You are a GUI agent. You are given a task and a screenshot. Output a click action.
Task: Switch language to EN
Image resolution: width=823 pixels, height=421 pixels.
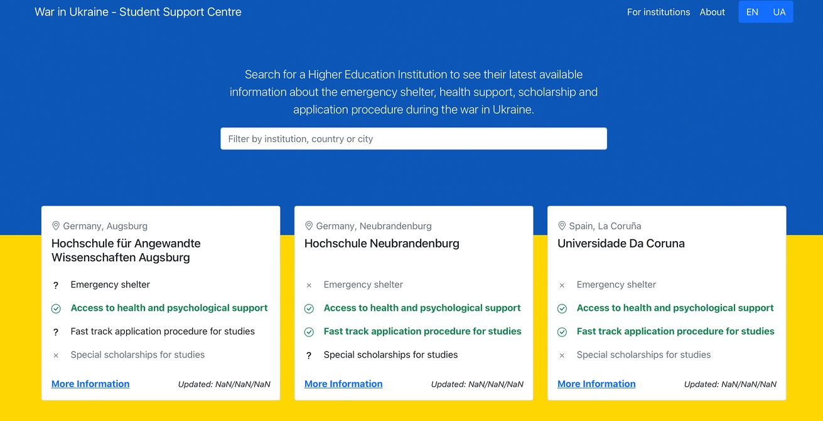click(752, 12)
